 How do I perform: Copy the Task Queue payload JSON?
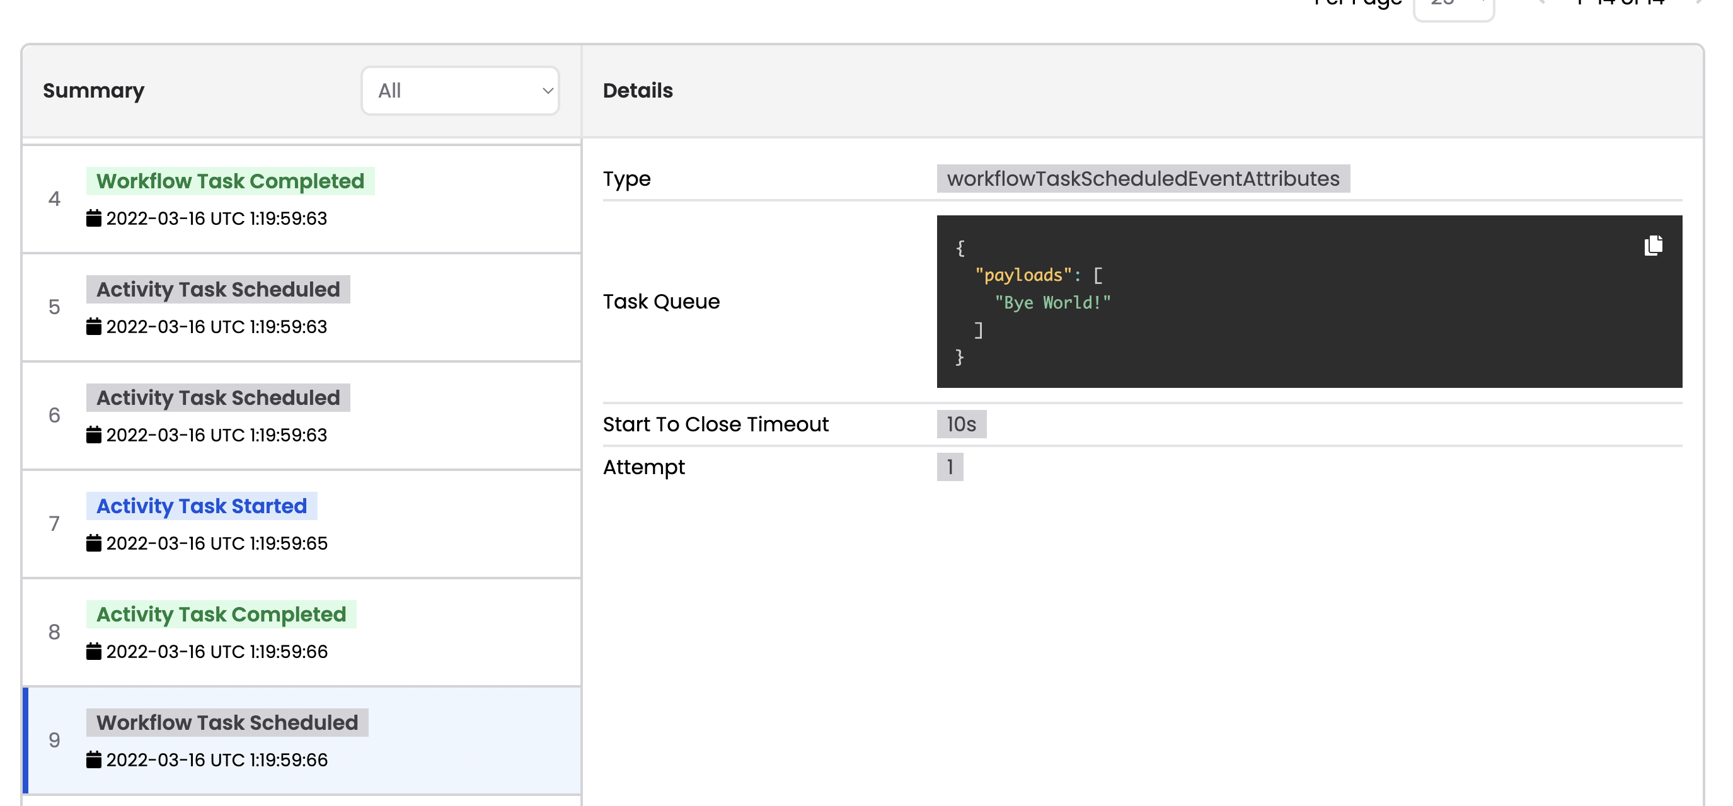(x=1654, y=245)
